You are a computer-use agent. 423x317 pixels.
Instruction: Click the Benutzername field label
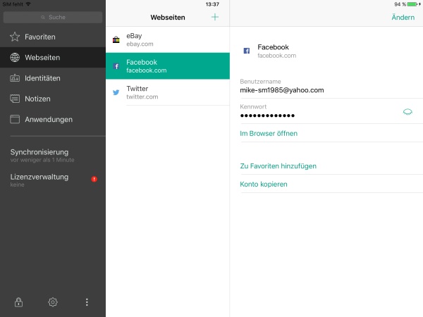[260, 82]
